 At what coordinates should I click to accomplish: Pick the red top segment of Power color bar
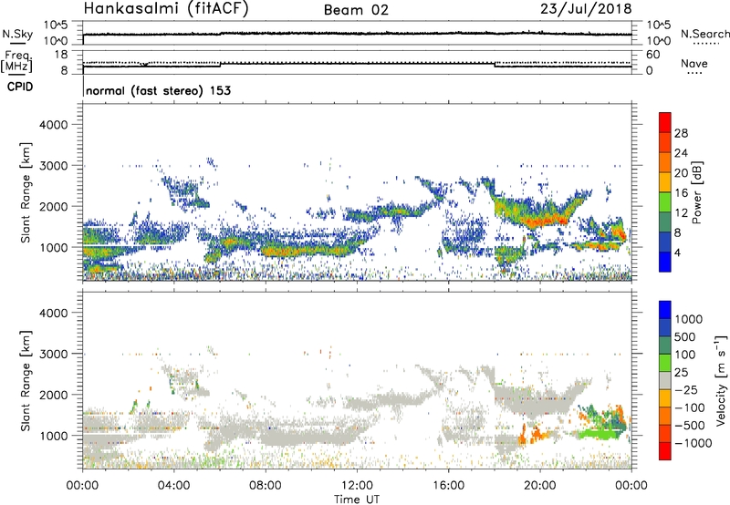point(665,123)
